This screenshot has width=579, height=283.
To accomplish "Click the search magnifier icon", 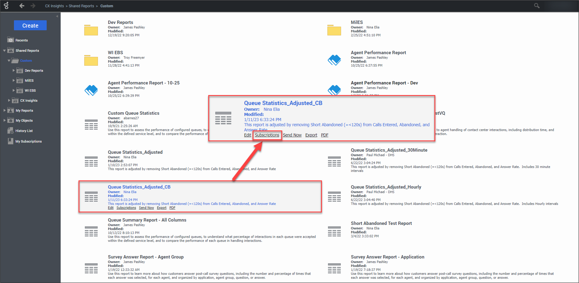I will (x=537, y=6).
